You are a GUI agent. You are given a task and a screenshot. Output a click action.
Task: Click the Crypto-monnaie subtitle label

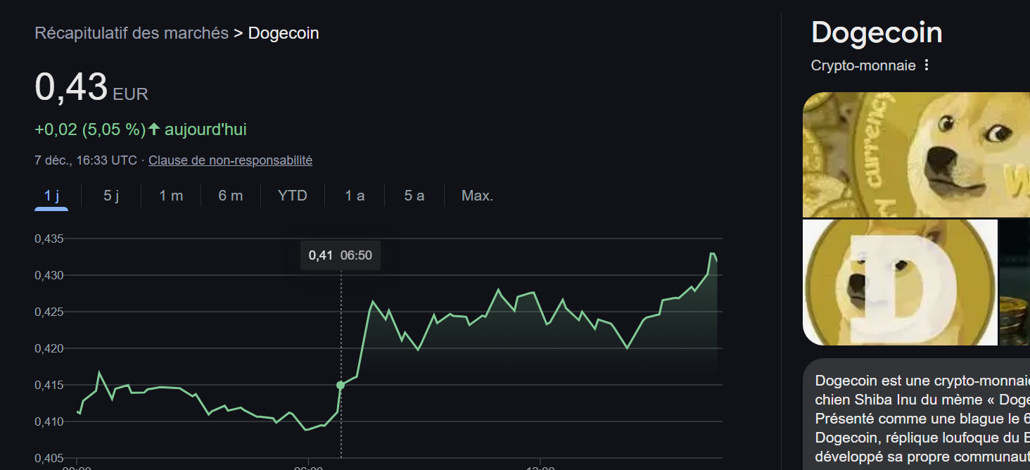click(863, 65)
